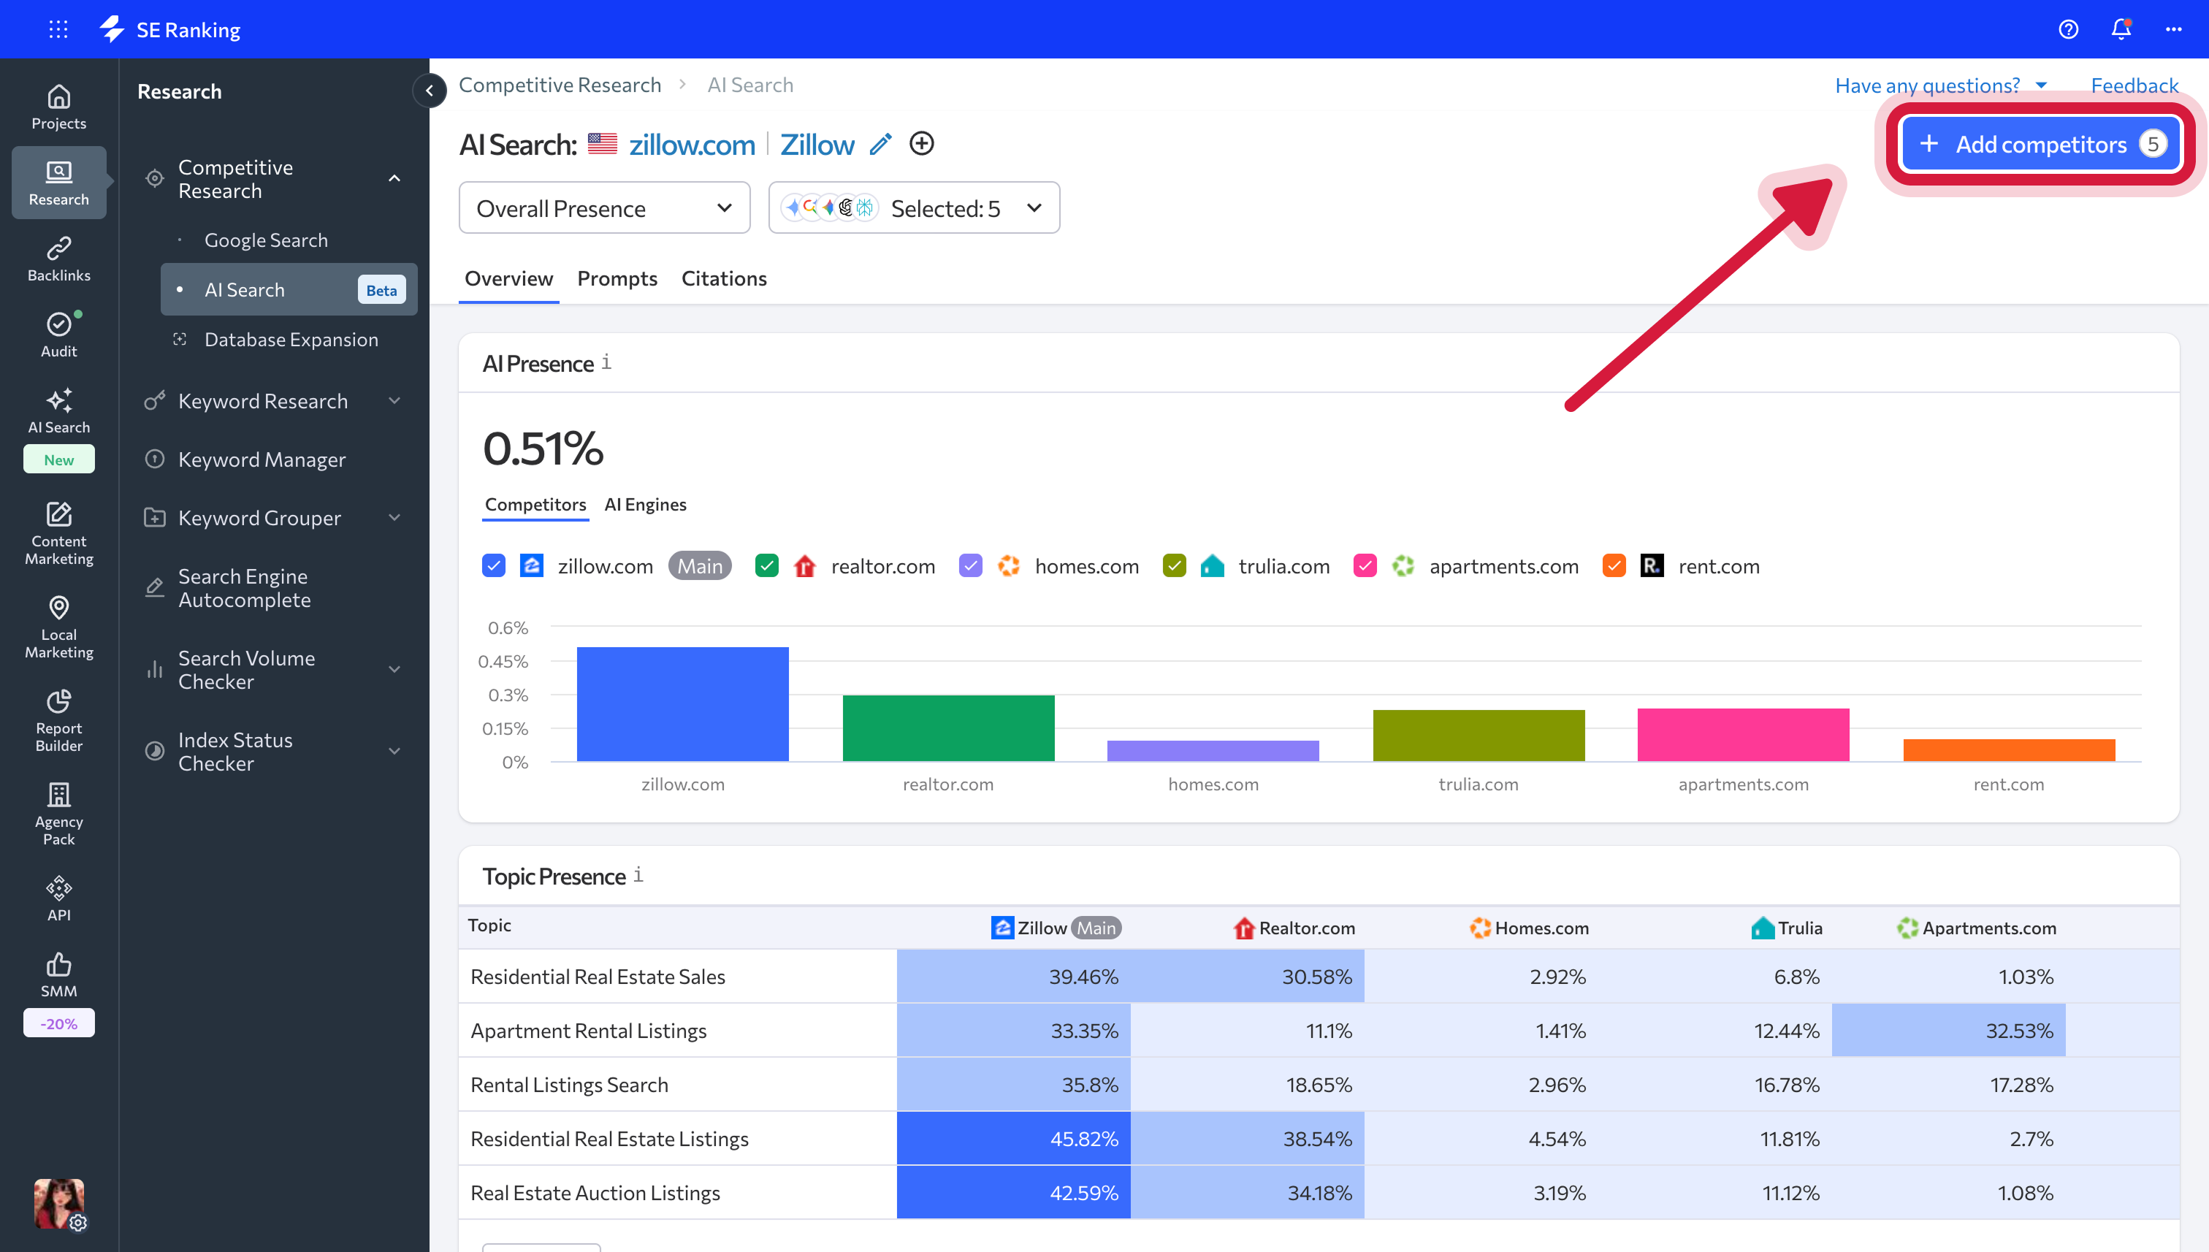Click the pink apartments.com chart bar
Screen dimensions: 2209x1252
pyautogui.click(x=1743, y=736)
